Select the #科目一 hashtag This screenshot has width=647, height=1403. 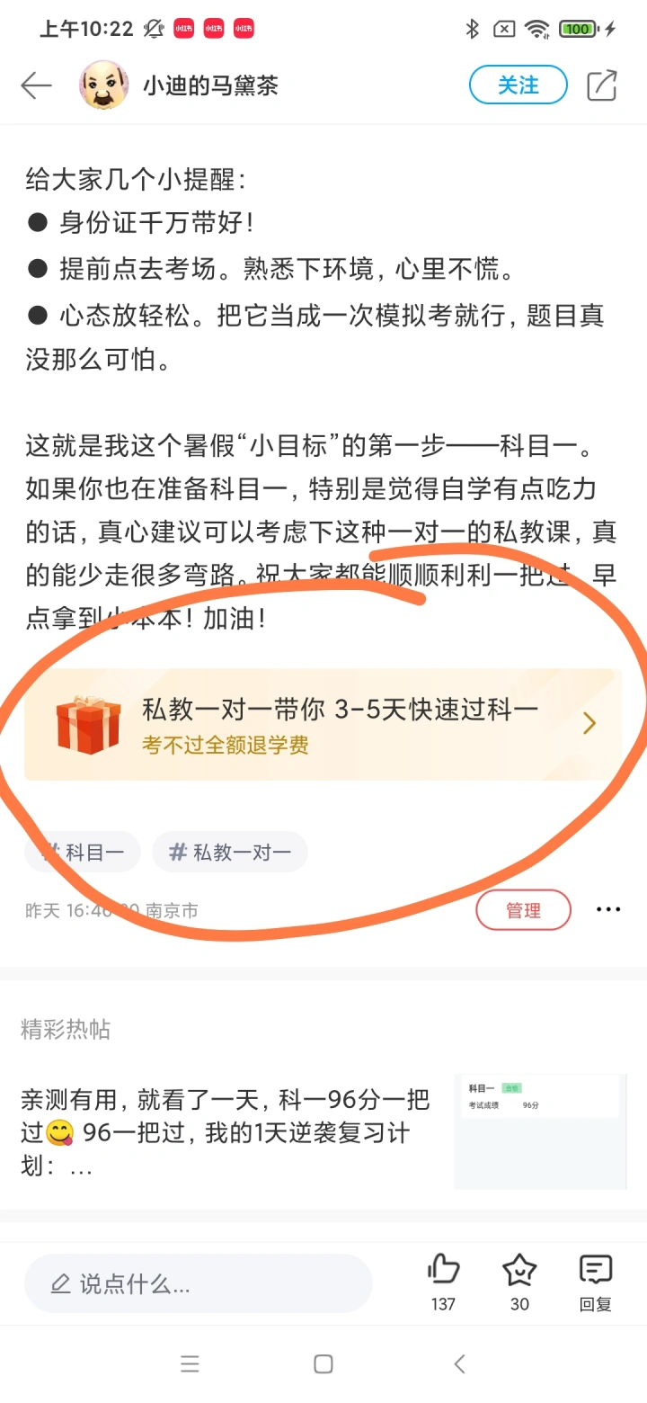click(83, 852)
